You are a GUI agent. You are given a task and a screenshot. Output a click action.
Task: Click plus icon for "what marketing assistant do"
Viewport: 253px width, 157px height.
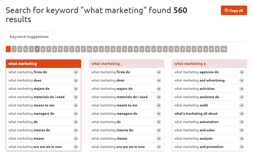click(x=242, y=97)
